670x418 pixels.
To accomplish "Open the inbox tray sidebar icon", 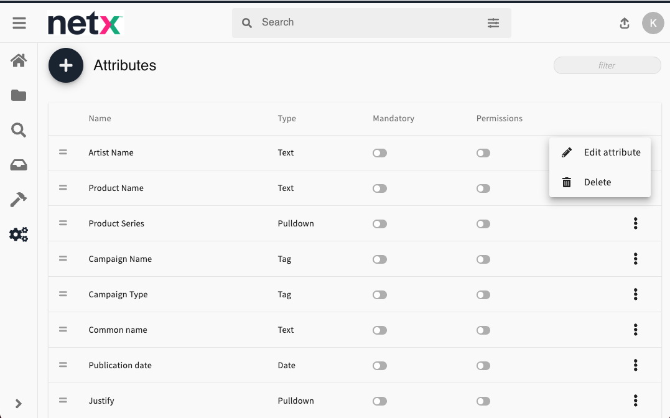I will 19,165.
